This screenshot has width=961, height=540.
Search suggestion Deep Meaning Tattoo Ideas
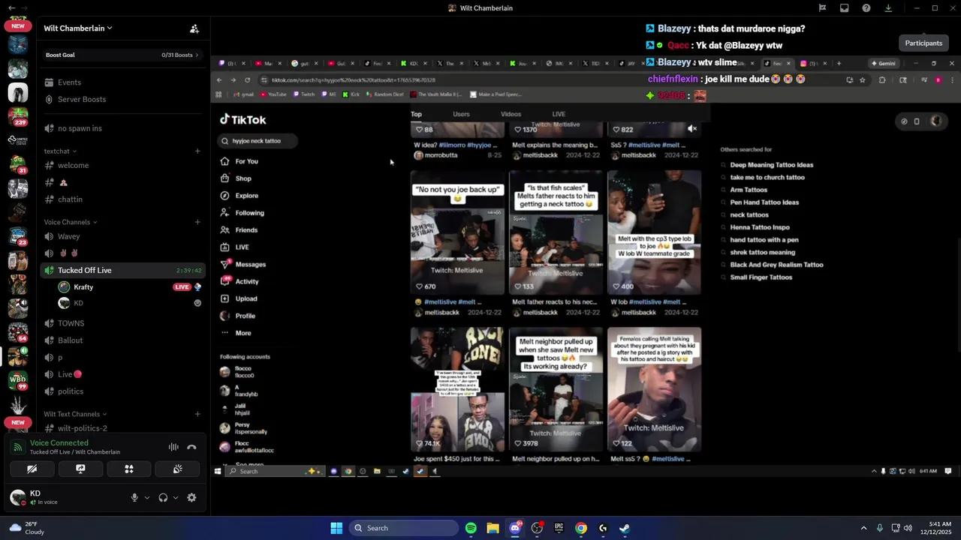pyautogui.click(x=772, y=165)
